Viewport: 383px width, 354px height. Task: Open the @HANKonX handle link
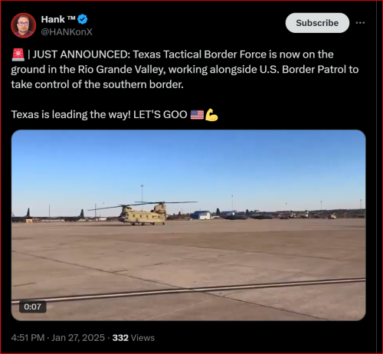(67, 32)
